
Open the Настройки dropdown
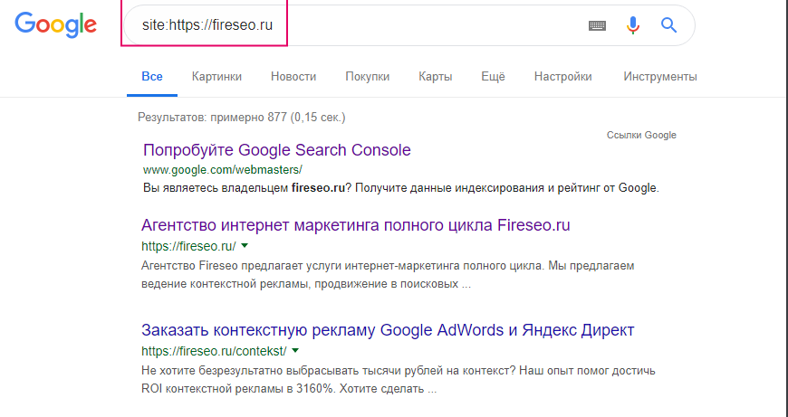pyautogui.click(x=562, y=77)
